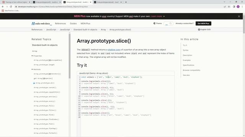This screenshot has width=245, height=137.
Task: Open Array.prototype.length in sidebar
Action: coord(44,65)
